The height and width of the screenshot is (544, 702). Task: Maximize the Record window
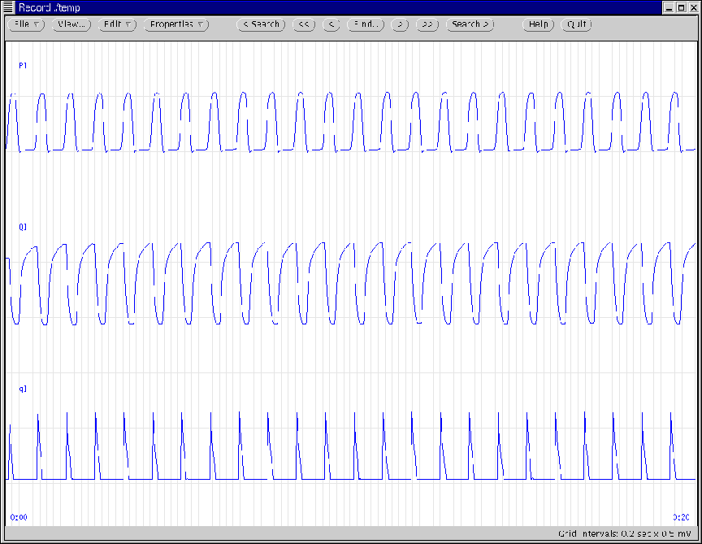(681, 7)
